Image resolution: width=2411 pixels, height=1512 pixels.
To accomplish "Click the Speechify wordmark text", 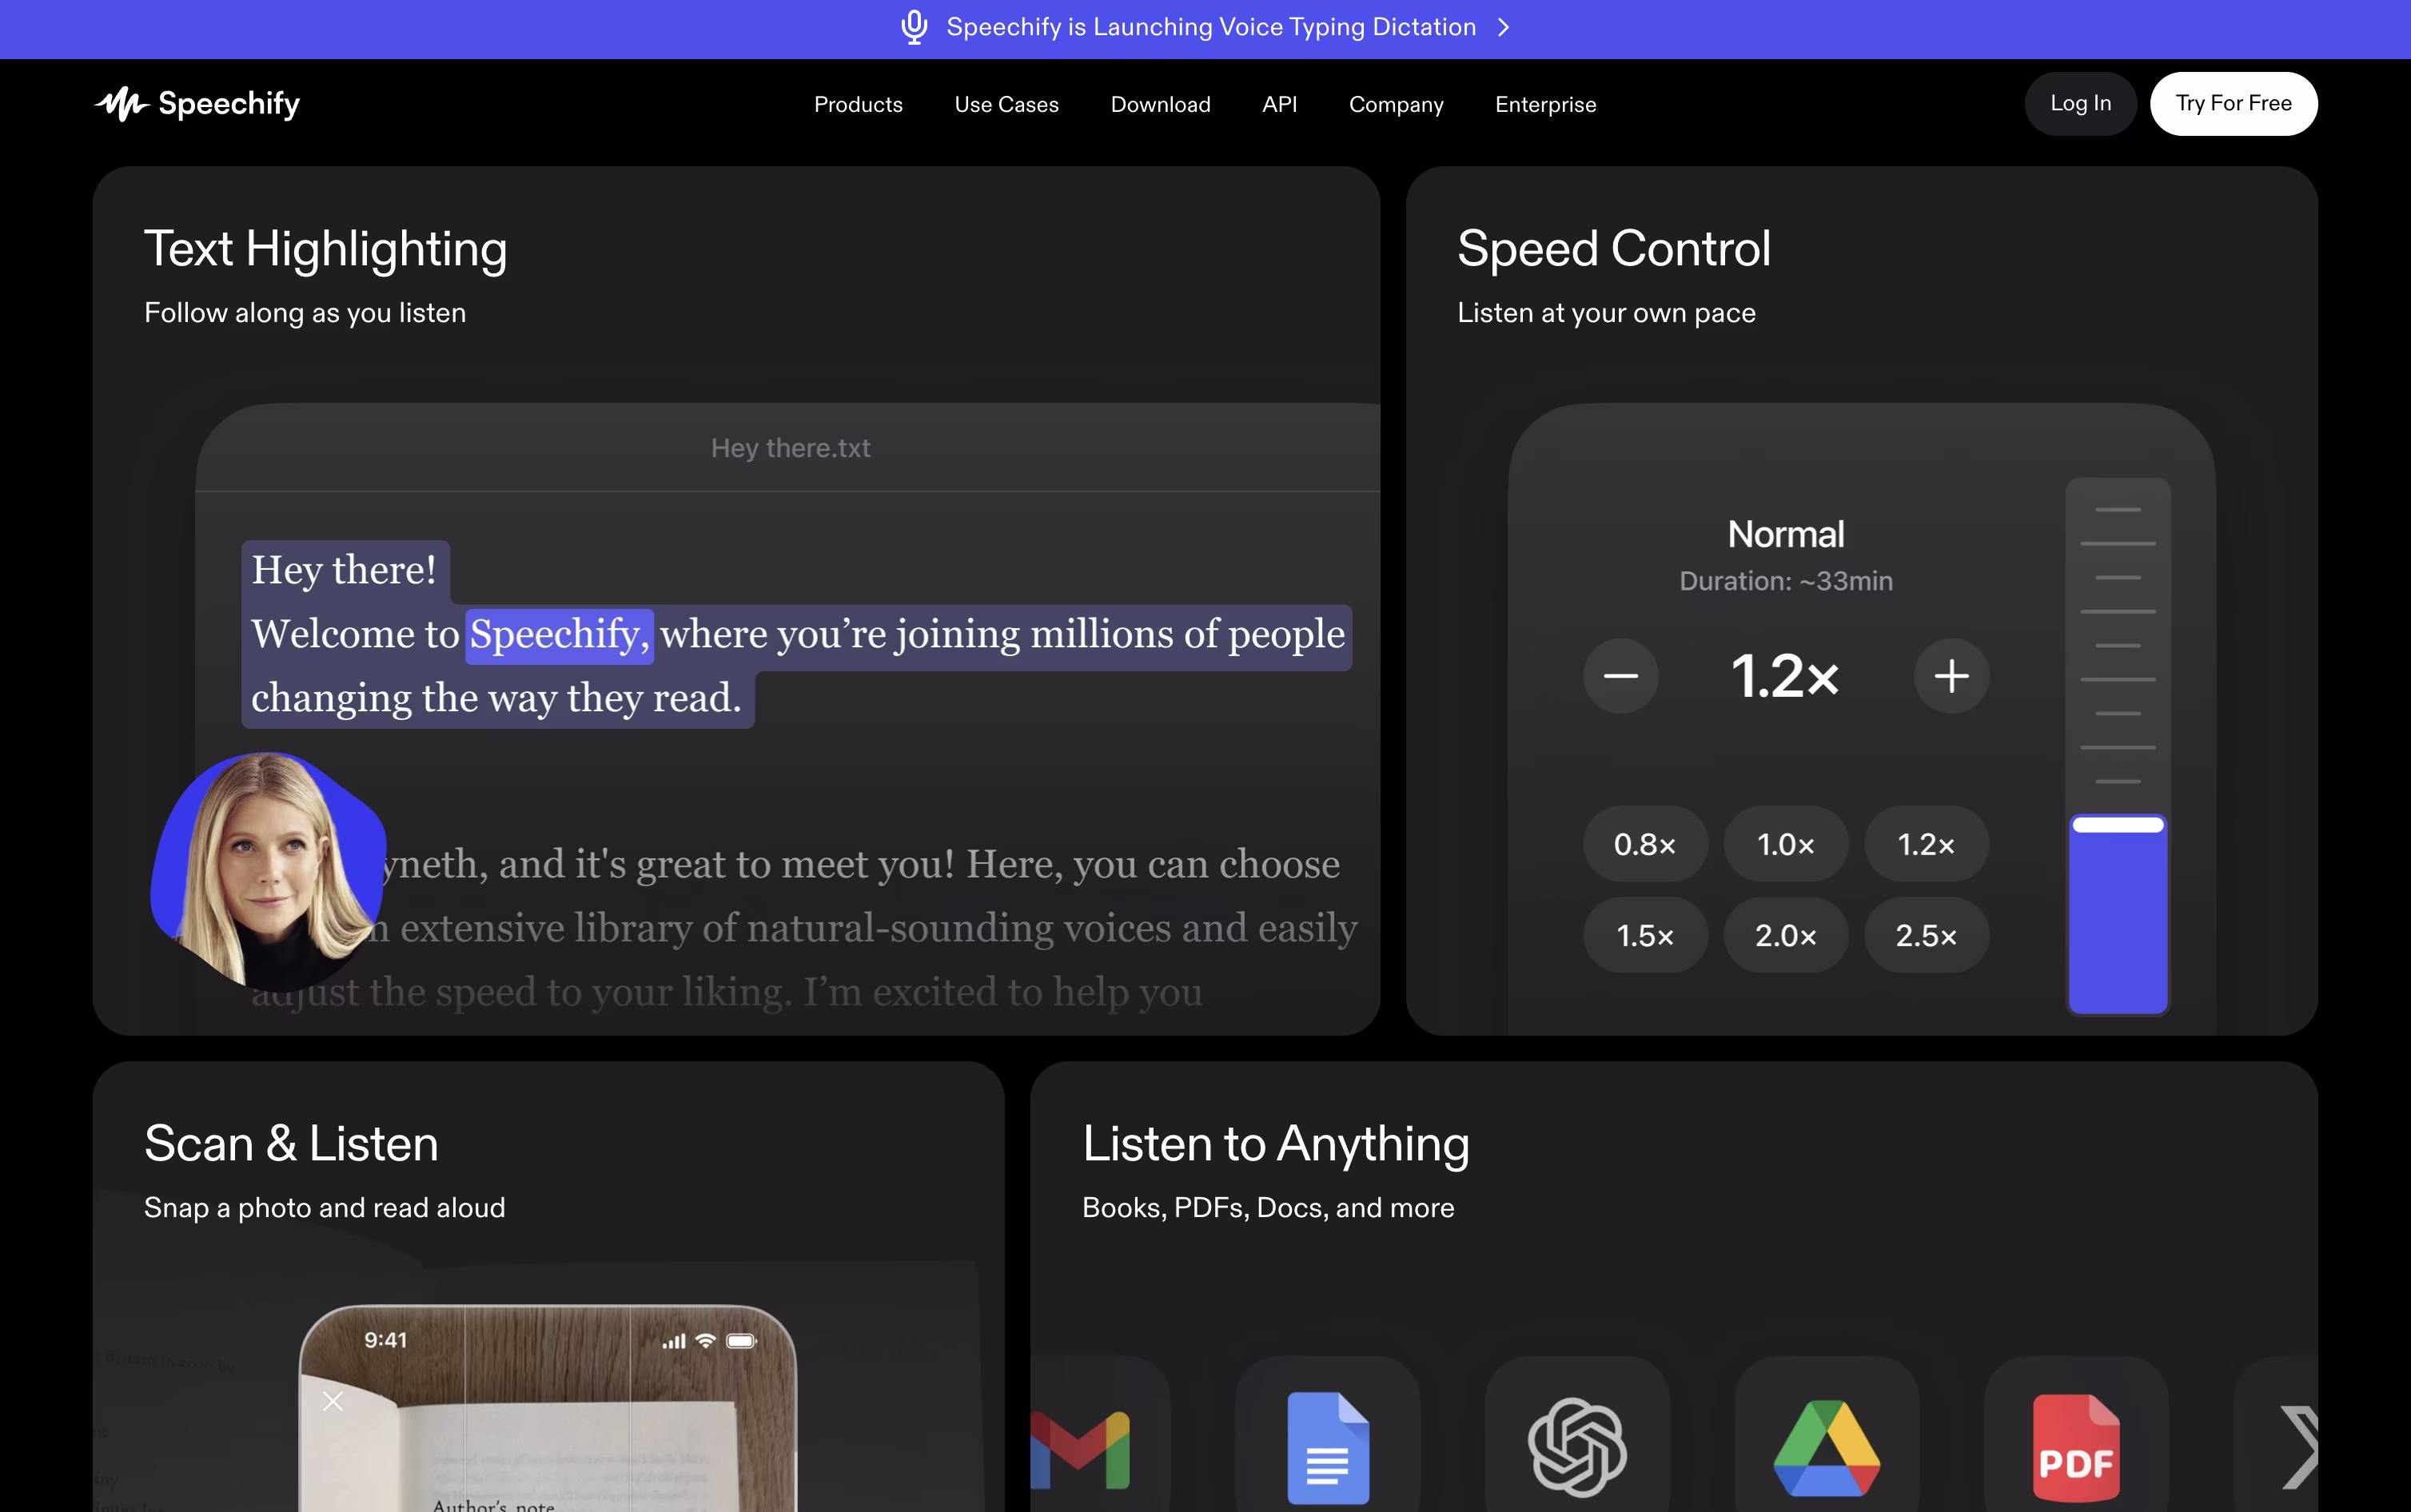I will coord(229,104).
